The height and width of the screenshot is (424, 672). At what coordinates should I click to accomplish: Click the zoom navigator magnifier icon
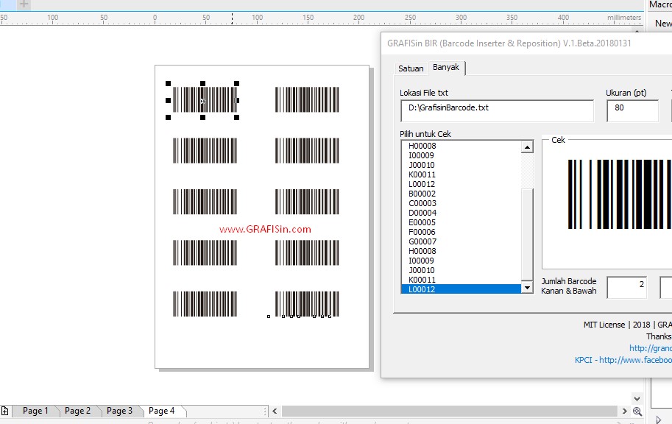pyautogui.click(x=637, y=411)
